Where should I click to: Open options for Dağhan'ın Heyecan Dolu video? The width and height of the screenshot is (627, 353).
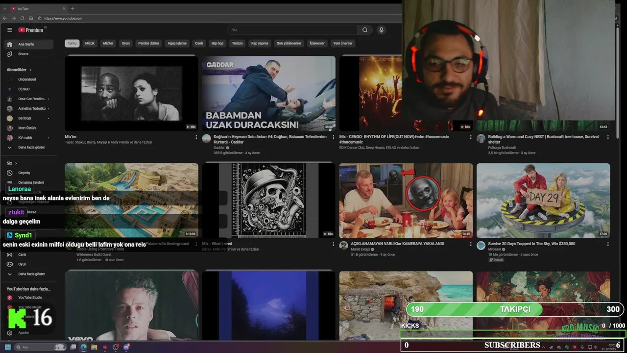coord(334,137)
